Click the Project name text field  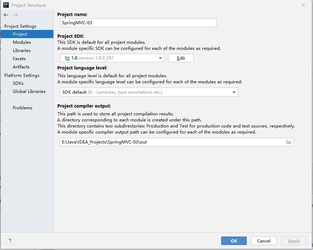coord(139,23)
